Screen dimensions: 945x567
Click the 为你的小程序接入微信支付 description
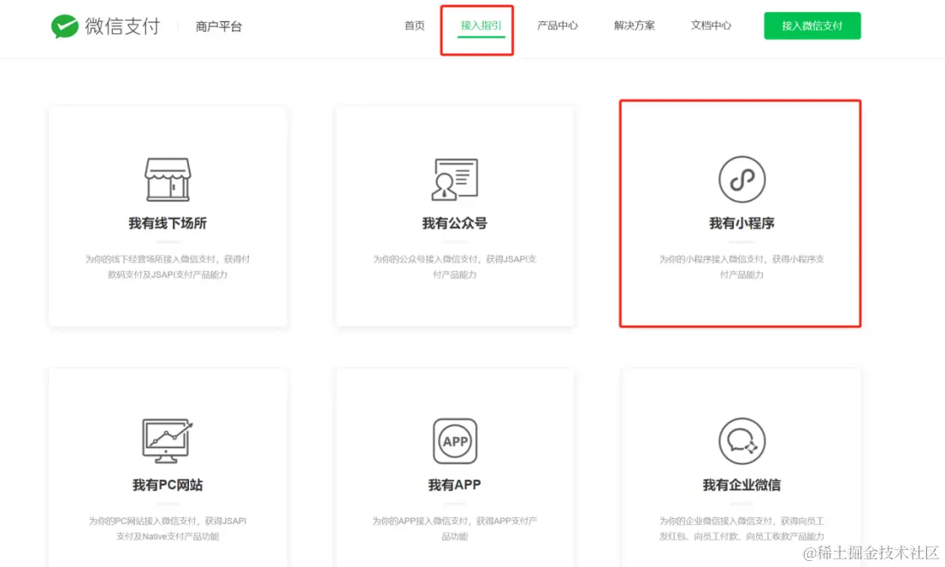742,267
